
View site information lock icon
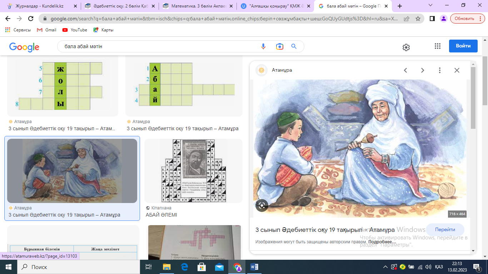(x=45, y=19)
